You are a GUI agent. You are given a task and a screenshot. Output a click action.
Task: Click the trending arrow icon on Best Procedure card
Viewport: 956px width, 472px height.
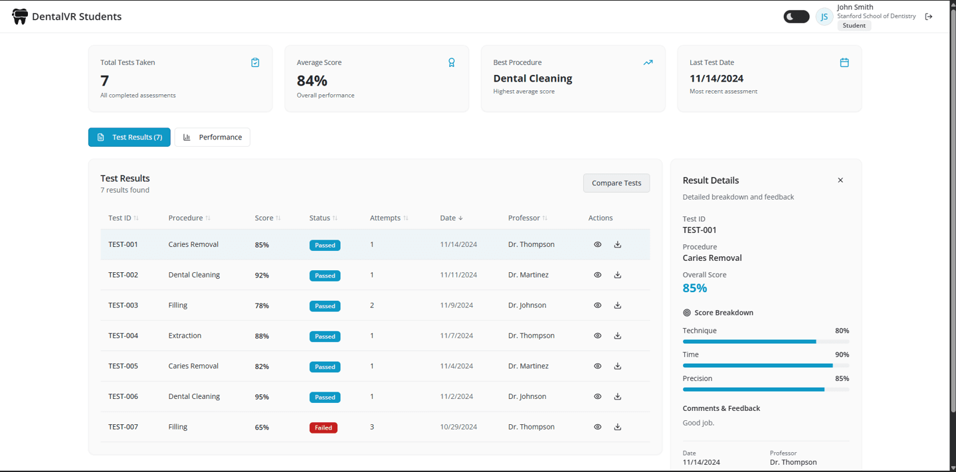[x=648, y=62]
